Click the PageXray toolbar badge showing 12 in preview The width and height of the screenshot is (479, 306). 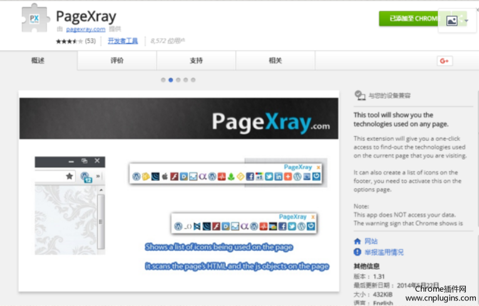[86, 177]
